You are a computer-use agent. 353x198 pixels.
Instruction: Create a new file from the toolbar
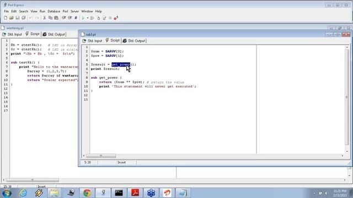(x=6, y=18)
